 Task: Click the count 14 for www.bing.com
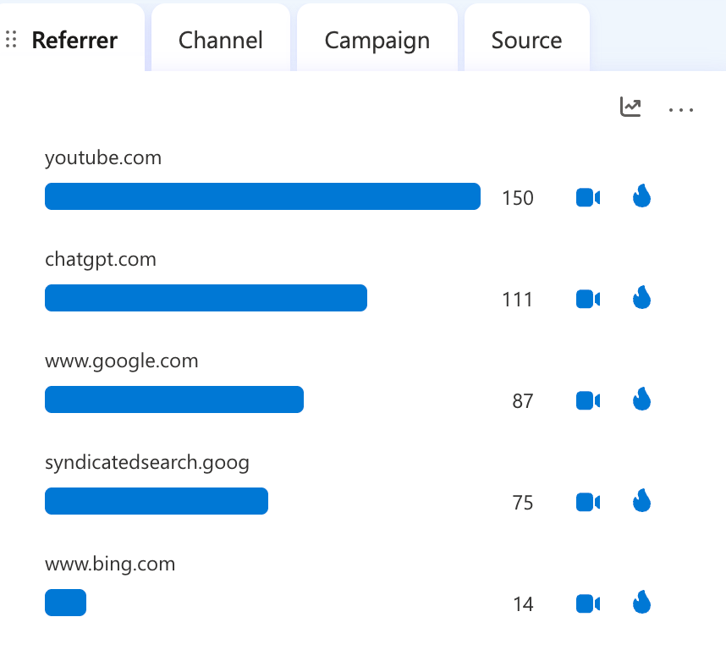tap(523, 604)
